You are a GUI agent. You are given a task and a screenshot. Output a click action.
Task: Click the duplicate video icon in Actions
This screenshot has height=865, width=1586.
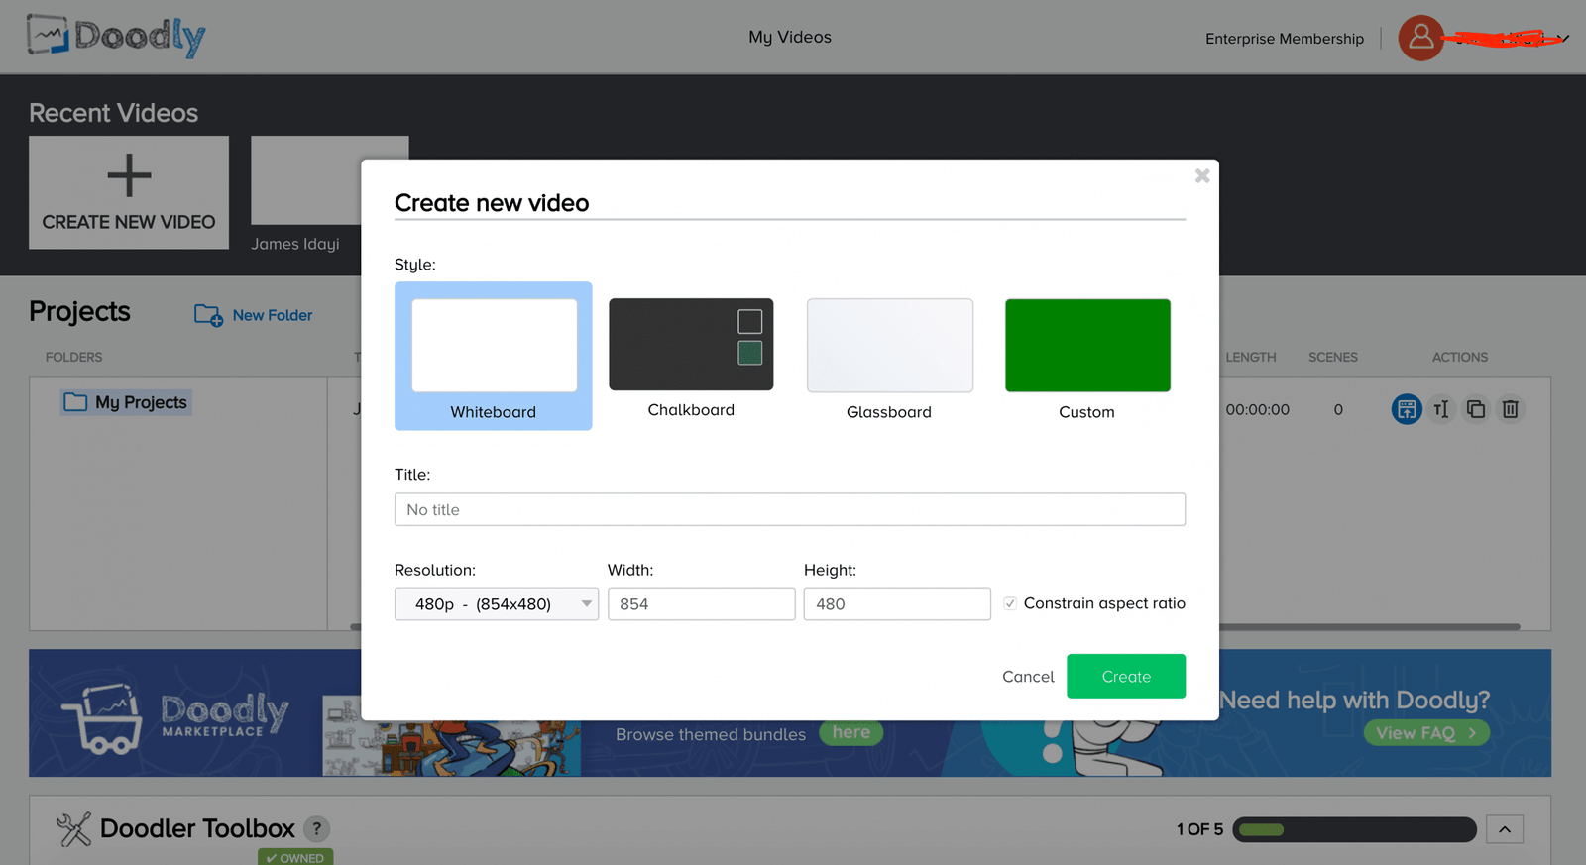[x=1476, y=409]
